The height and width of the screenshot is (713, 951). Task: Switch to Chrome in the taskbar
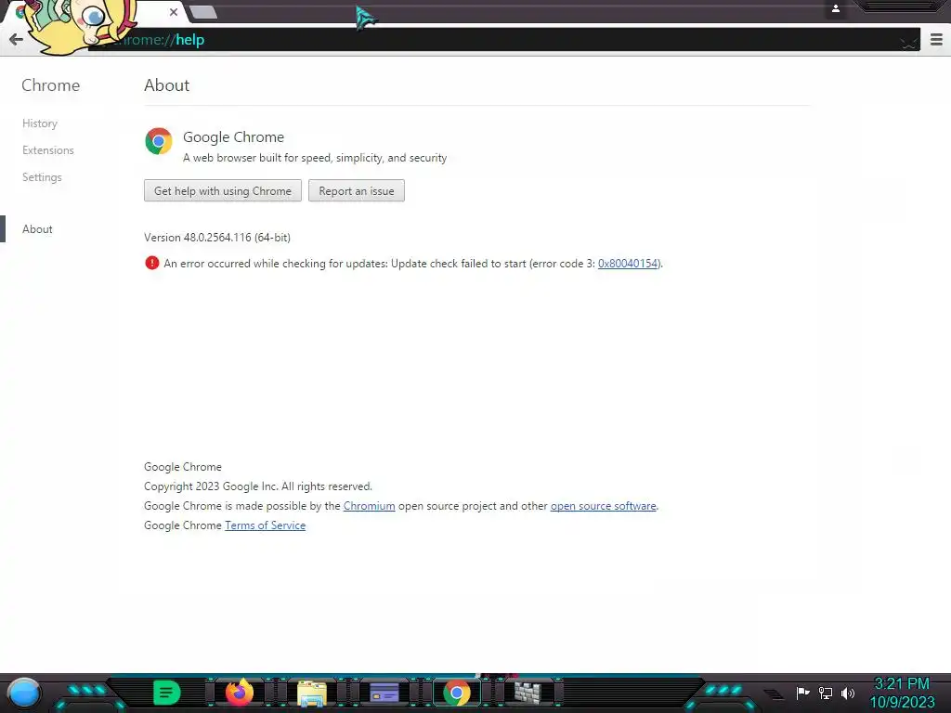(x=457, y=693)
